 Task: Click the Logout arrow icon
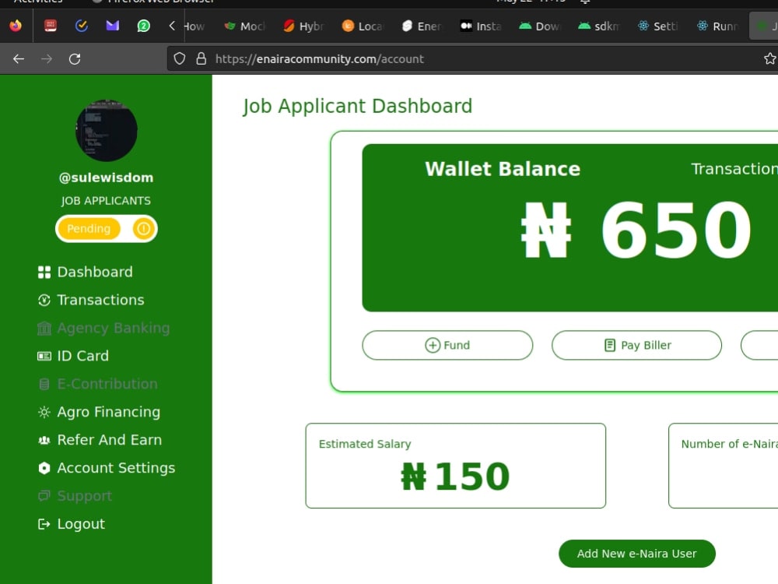click(x=44, y=524)
